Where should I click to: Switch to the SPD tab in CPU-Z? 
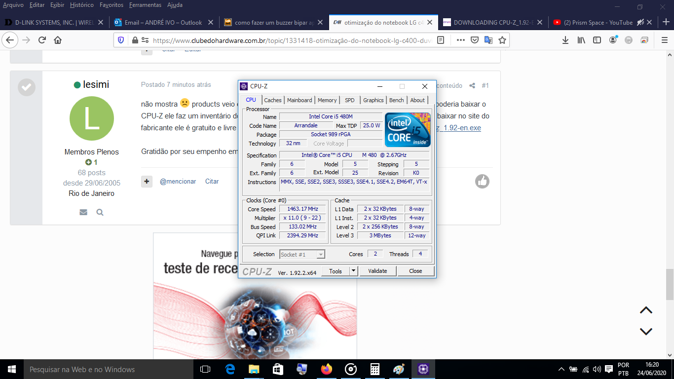point(350,100)
